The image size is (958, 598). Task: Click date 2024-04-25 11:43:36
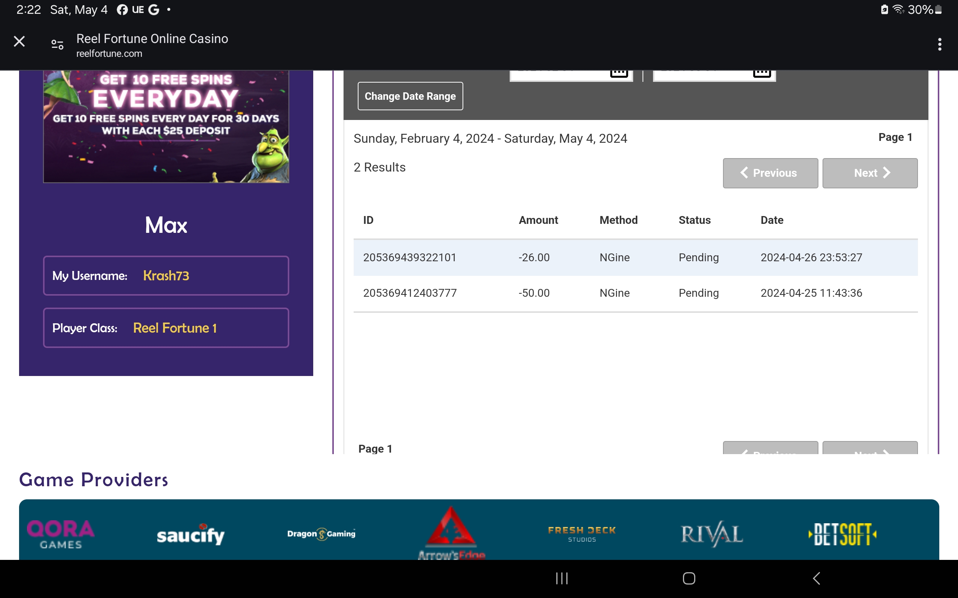coord(811,293)
